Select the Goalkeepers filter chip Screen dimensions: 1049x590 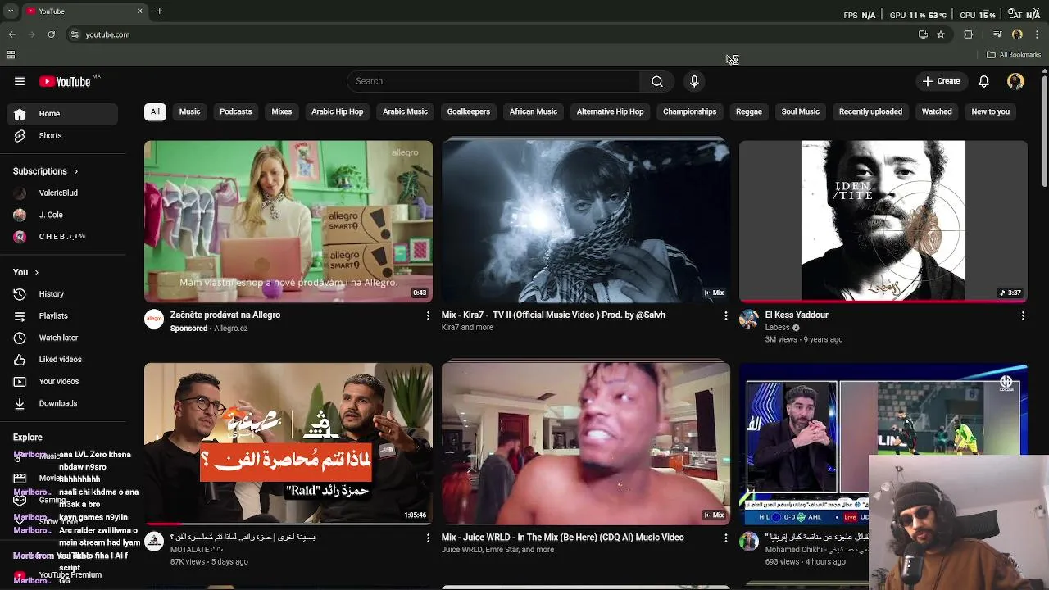coord(469,111)
